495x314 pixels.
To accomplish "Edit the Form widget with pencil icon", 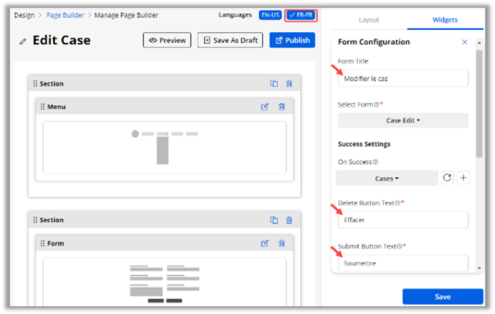I will point(265,243).
